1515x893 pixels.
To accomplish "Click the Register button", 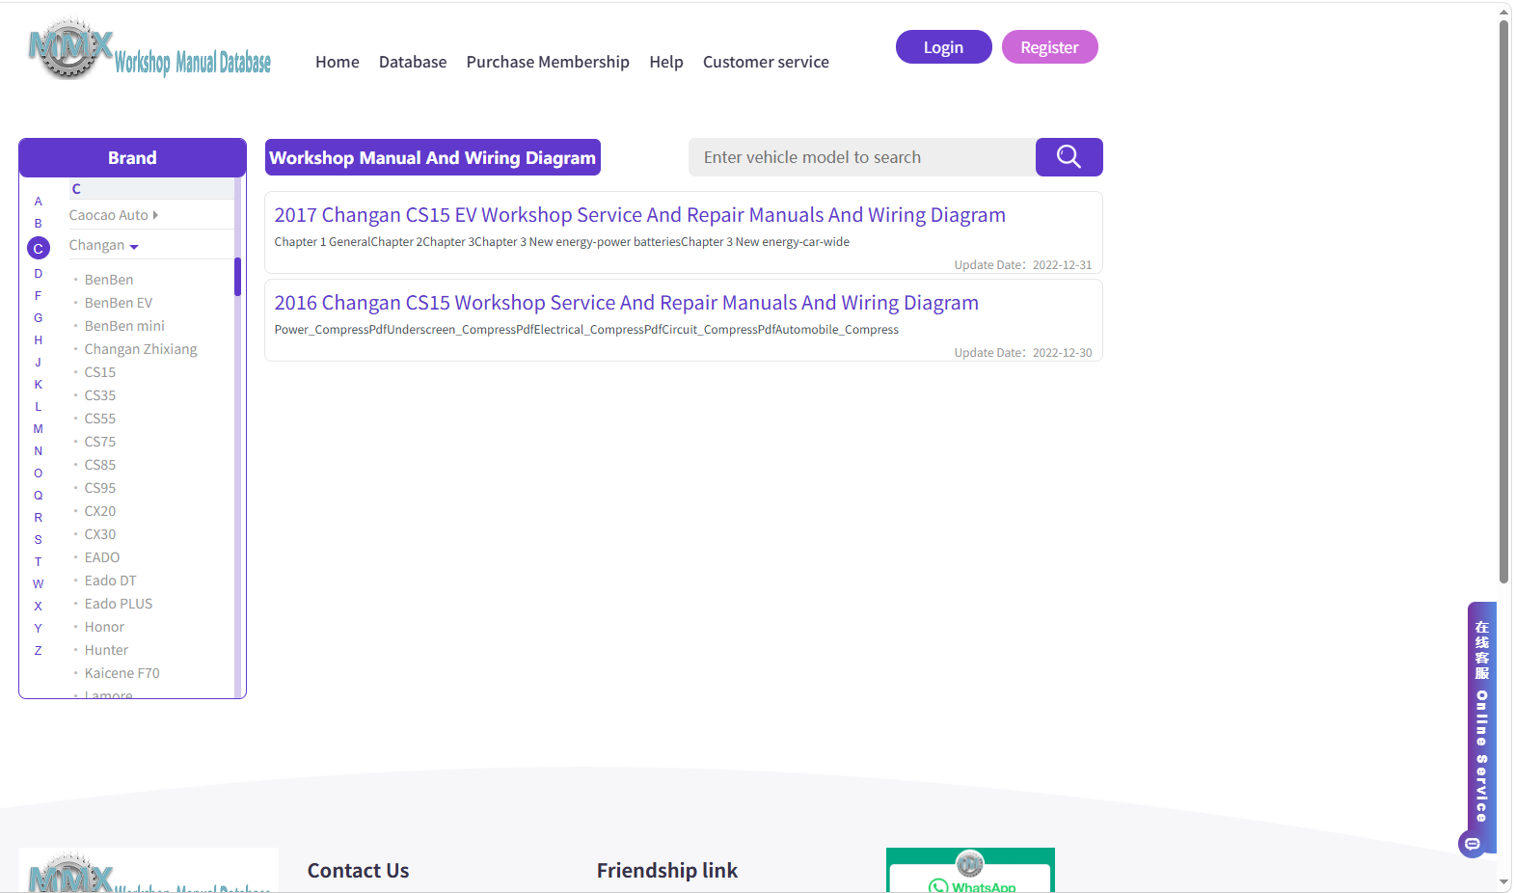I will coord(1050,47).
